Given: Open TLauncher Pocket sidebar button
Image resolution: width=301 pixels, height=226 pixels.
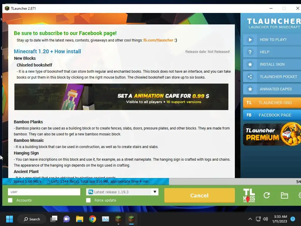Looking at the screenshot, I should coord(272,77).
